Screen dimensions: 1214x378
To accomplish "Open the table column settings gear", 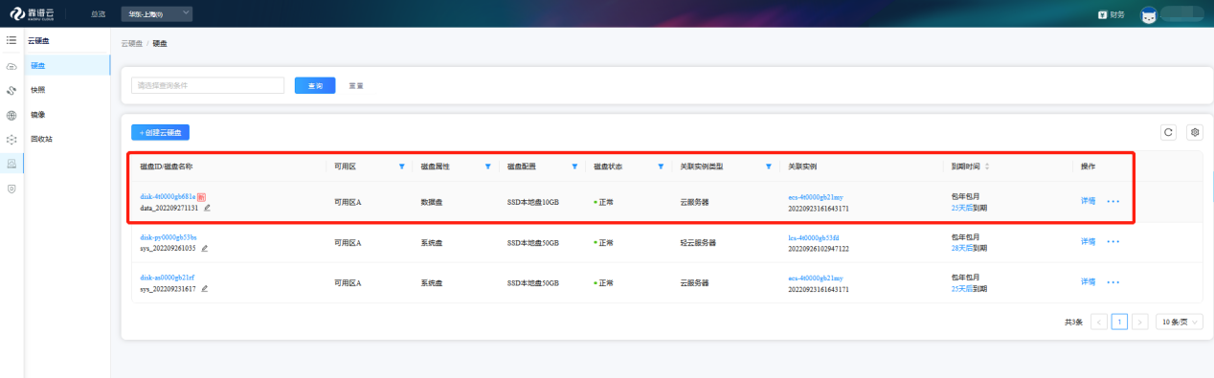I will tap(1194, 132).
